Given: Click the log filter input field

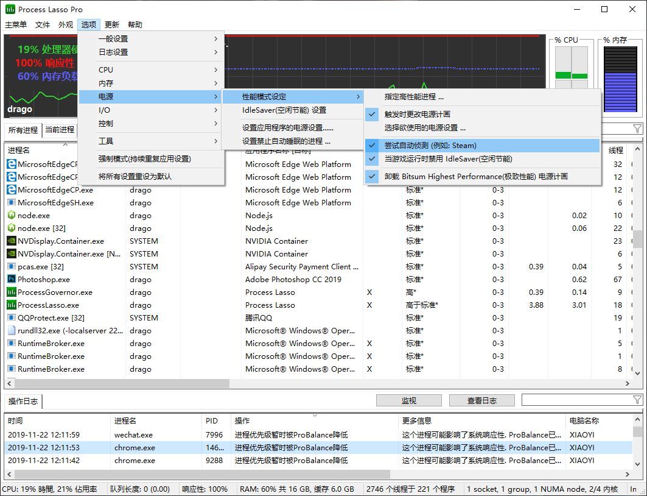Looking at the screenshot, I should (x=575, y=400).
